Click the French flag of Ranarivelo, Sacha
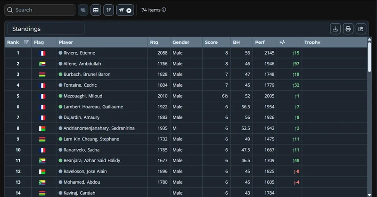This screenshot has height=197, width=377. click(x=42, y=150)
